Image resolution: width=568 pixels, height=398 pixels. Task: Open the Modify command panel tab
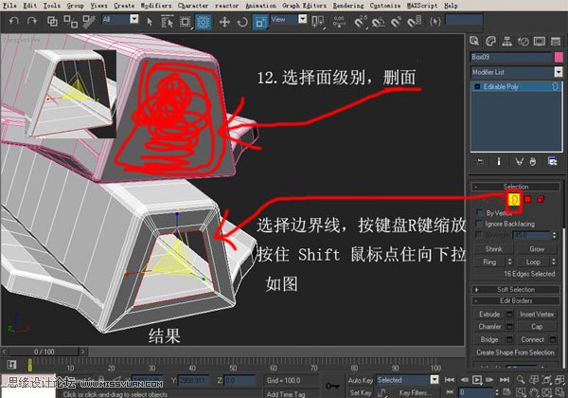pyautogui.click(x=490, y=42)
